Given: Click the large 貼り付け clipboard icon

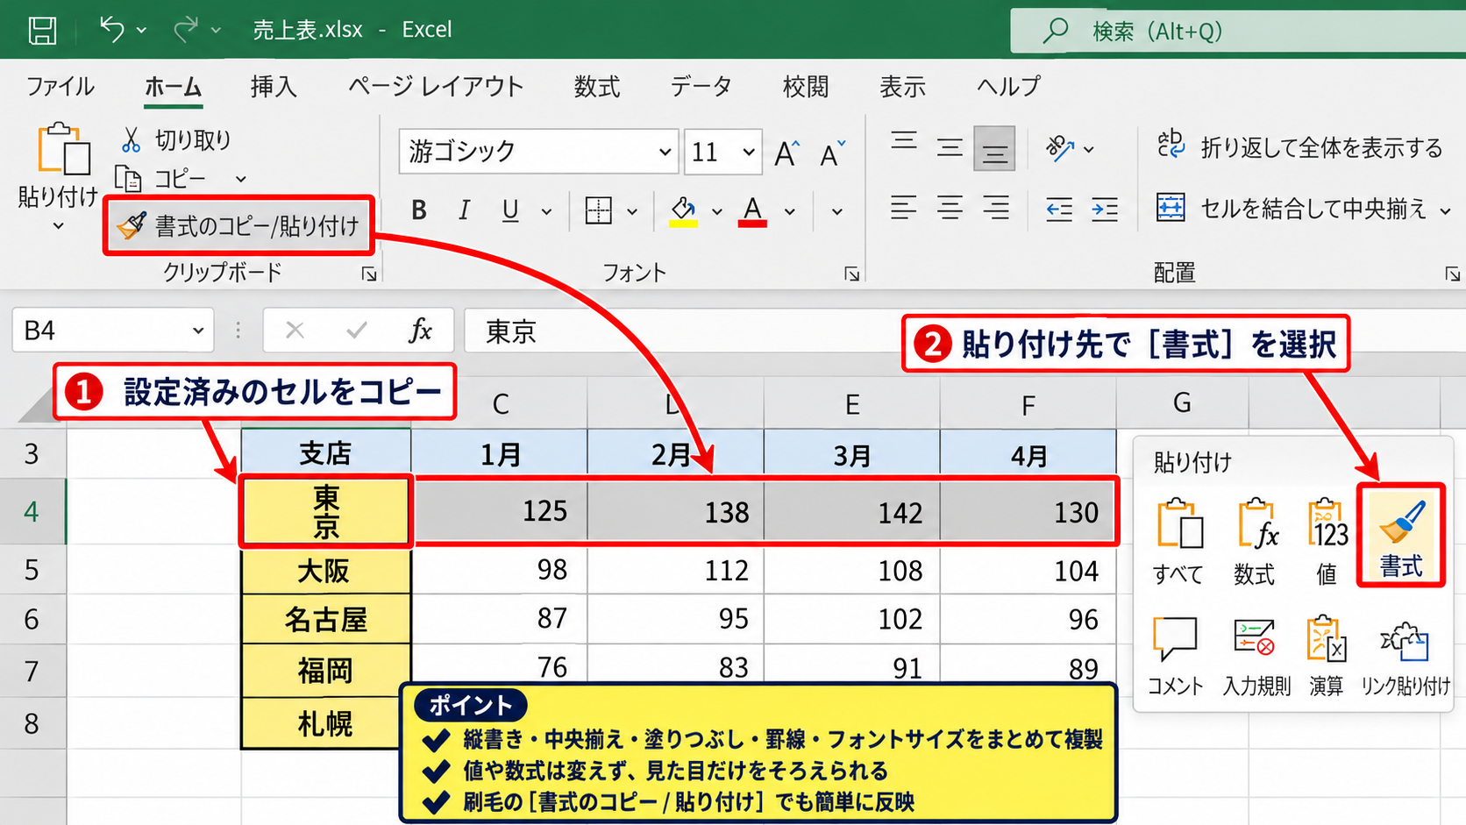Looking at the screenshot, I should (x=63, y=148).
